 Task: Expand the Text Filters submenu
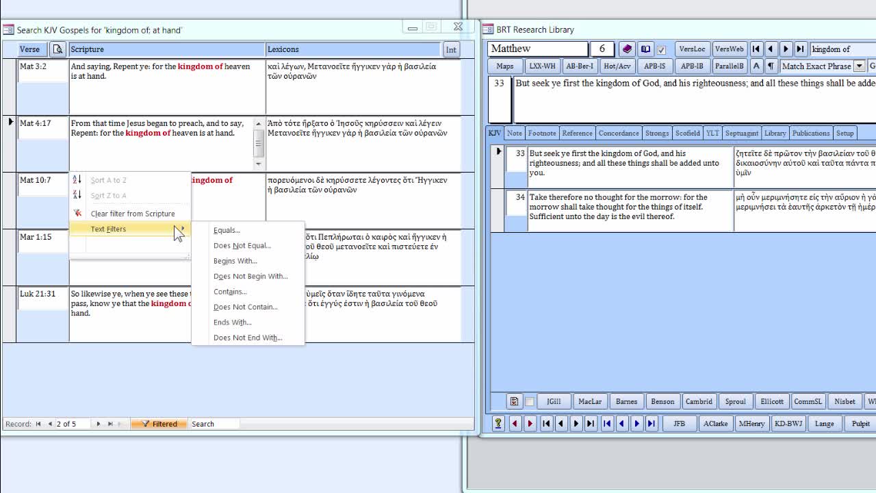(x=130, y=229)
